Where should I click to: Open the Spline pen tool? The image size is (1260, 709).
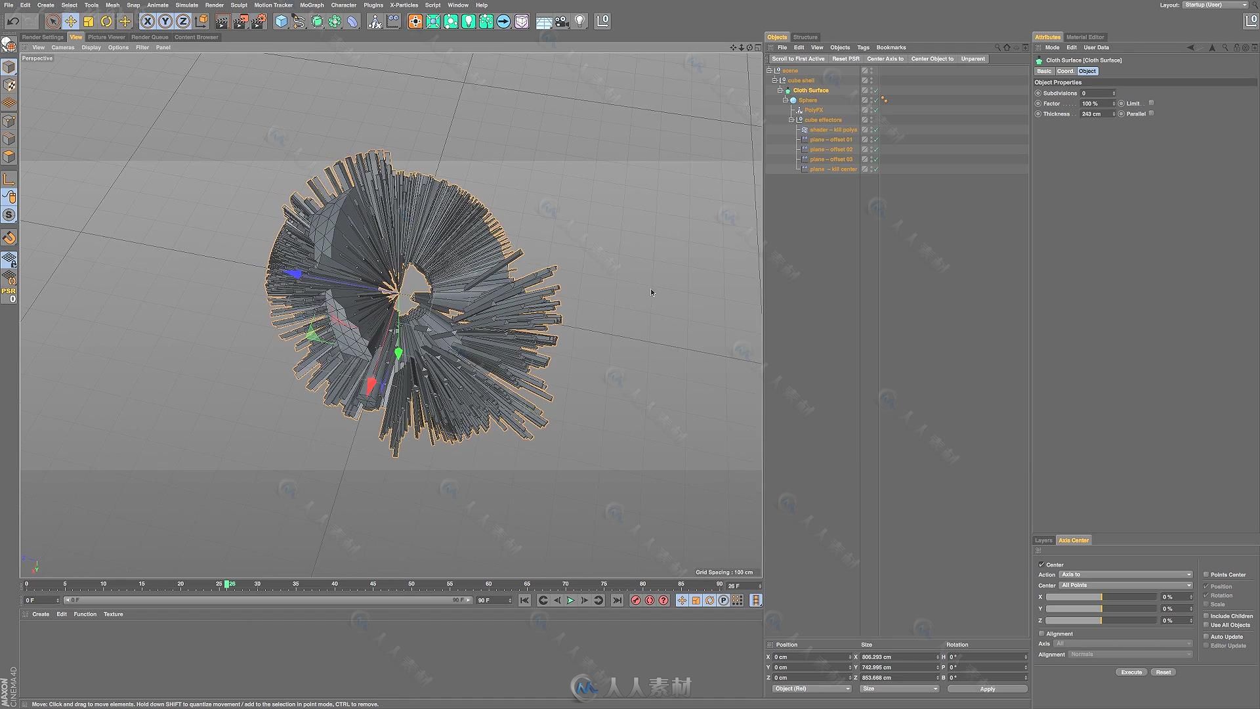tap(299, 22)
